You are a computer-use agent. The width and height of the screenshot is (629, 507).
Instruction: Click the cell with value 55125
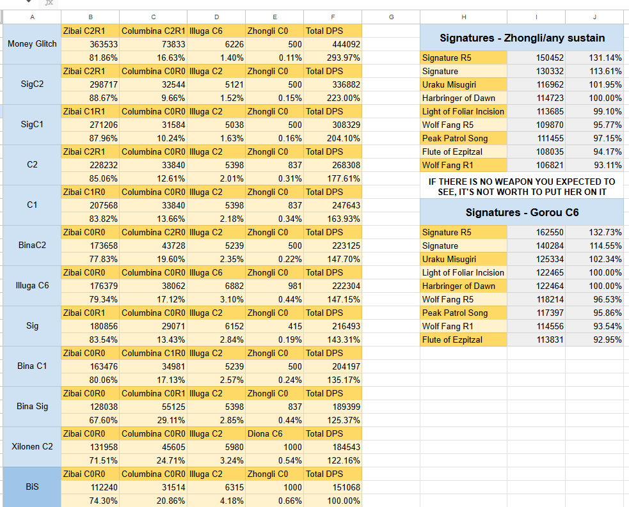(153, 407)
